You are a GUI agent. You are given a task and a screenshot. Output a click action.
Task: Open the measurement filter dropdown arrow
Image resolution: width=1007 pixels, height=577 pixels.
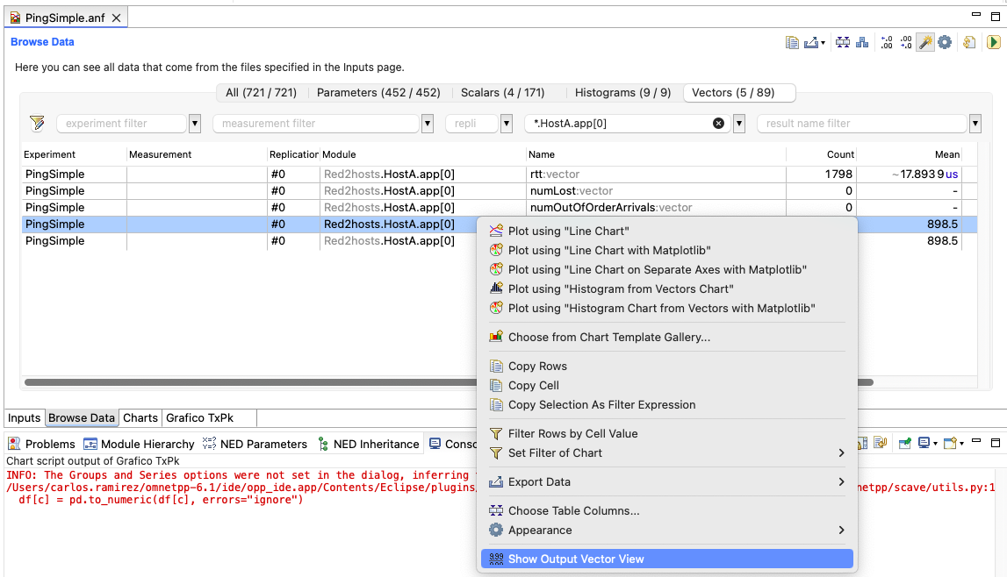tap(427, 123)
